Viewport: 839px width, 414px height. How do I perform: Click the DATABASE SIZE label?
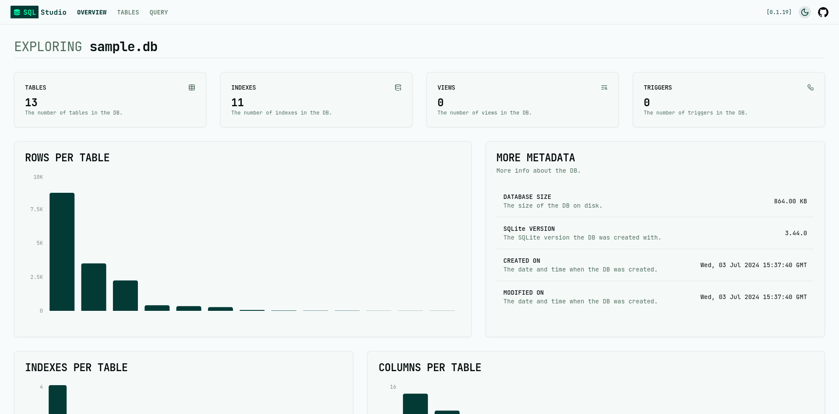(527, 197)
